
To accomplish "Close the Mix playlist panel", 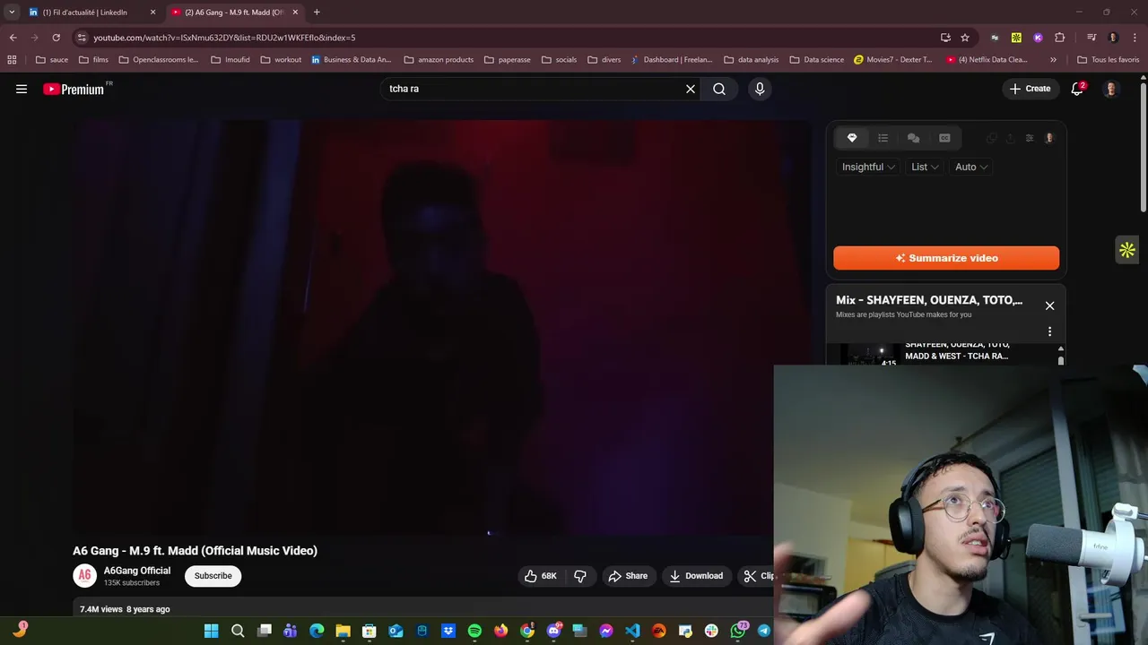I will pyautogui.click(x=1049, y=305).
